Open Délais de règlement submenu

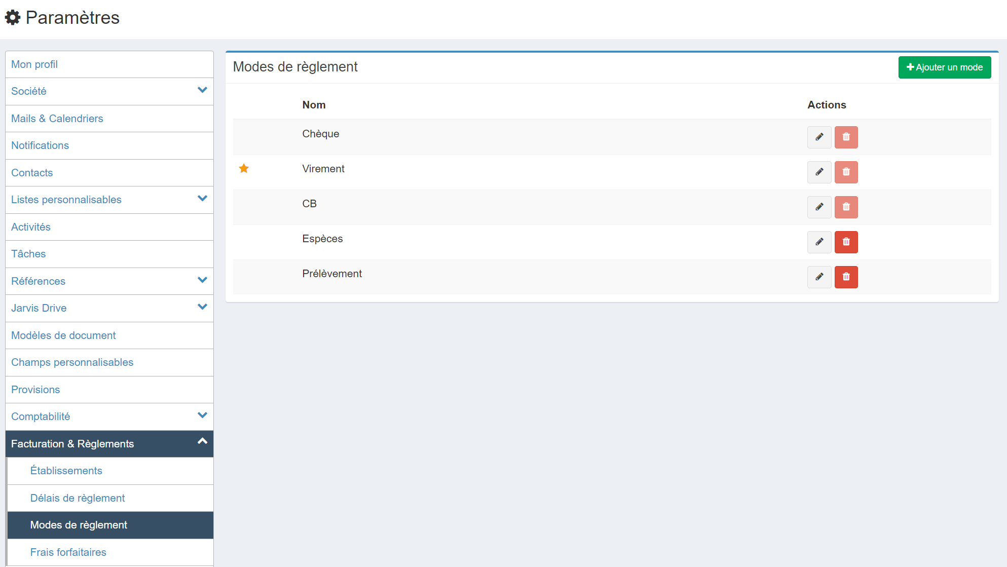pyautogui.click(x=78, y=498)
